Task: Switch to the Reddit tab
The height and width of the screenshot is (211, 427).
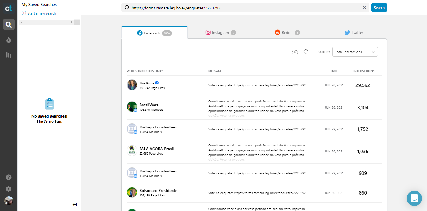Action: [287, 33]
